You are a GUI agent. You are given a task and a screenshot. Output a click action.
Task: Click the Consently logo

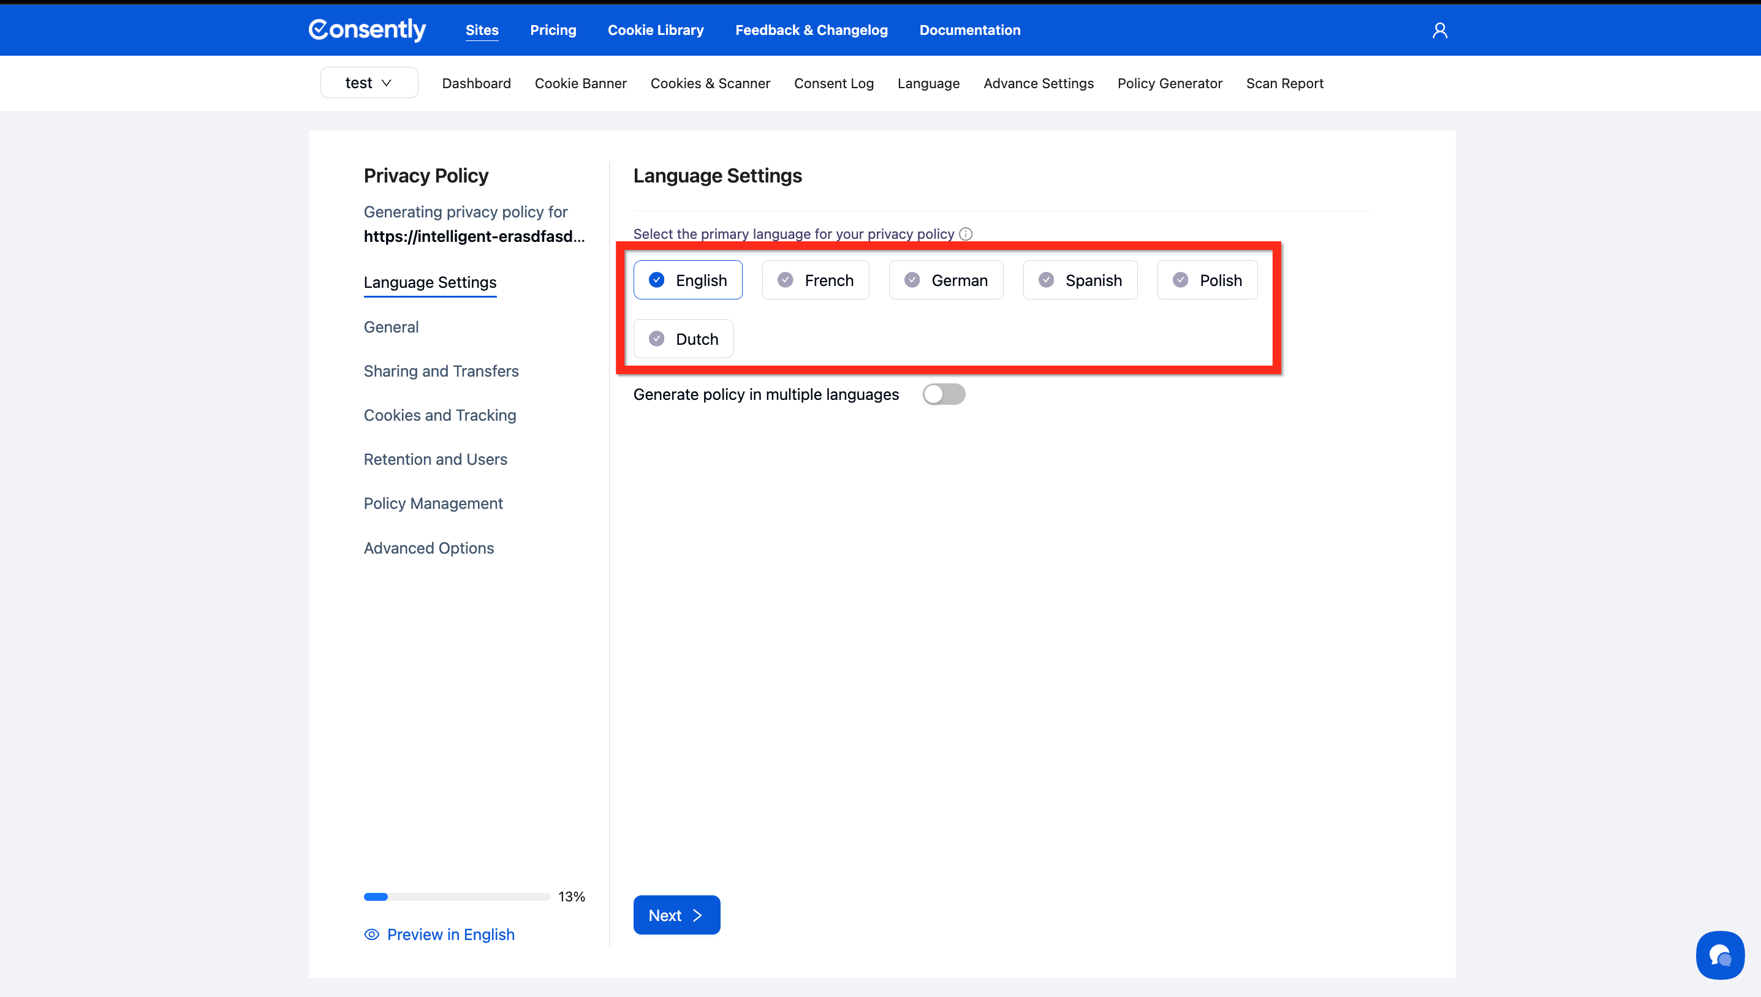367,29
